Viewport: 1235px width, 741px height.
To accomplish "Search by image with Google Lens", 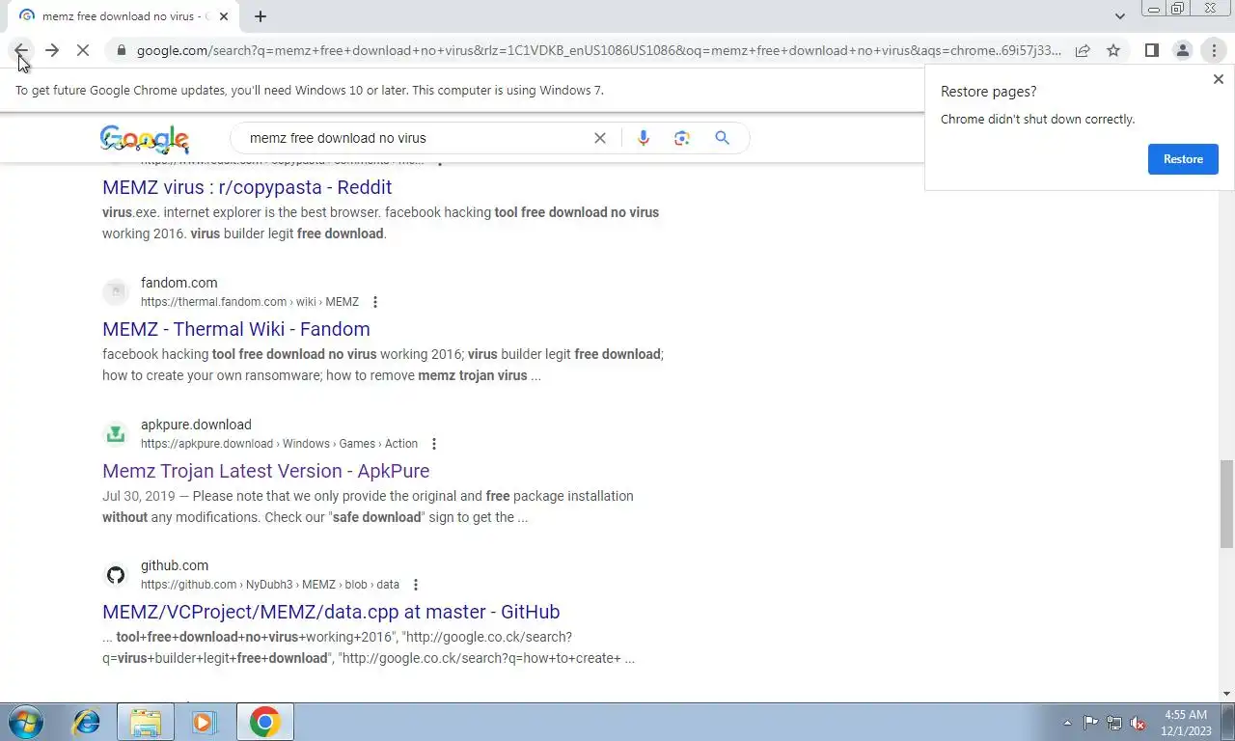I will [682, 138].
